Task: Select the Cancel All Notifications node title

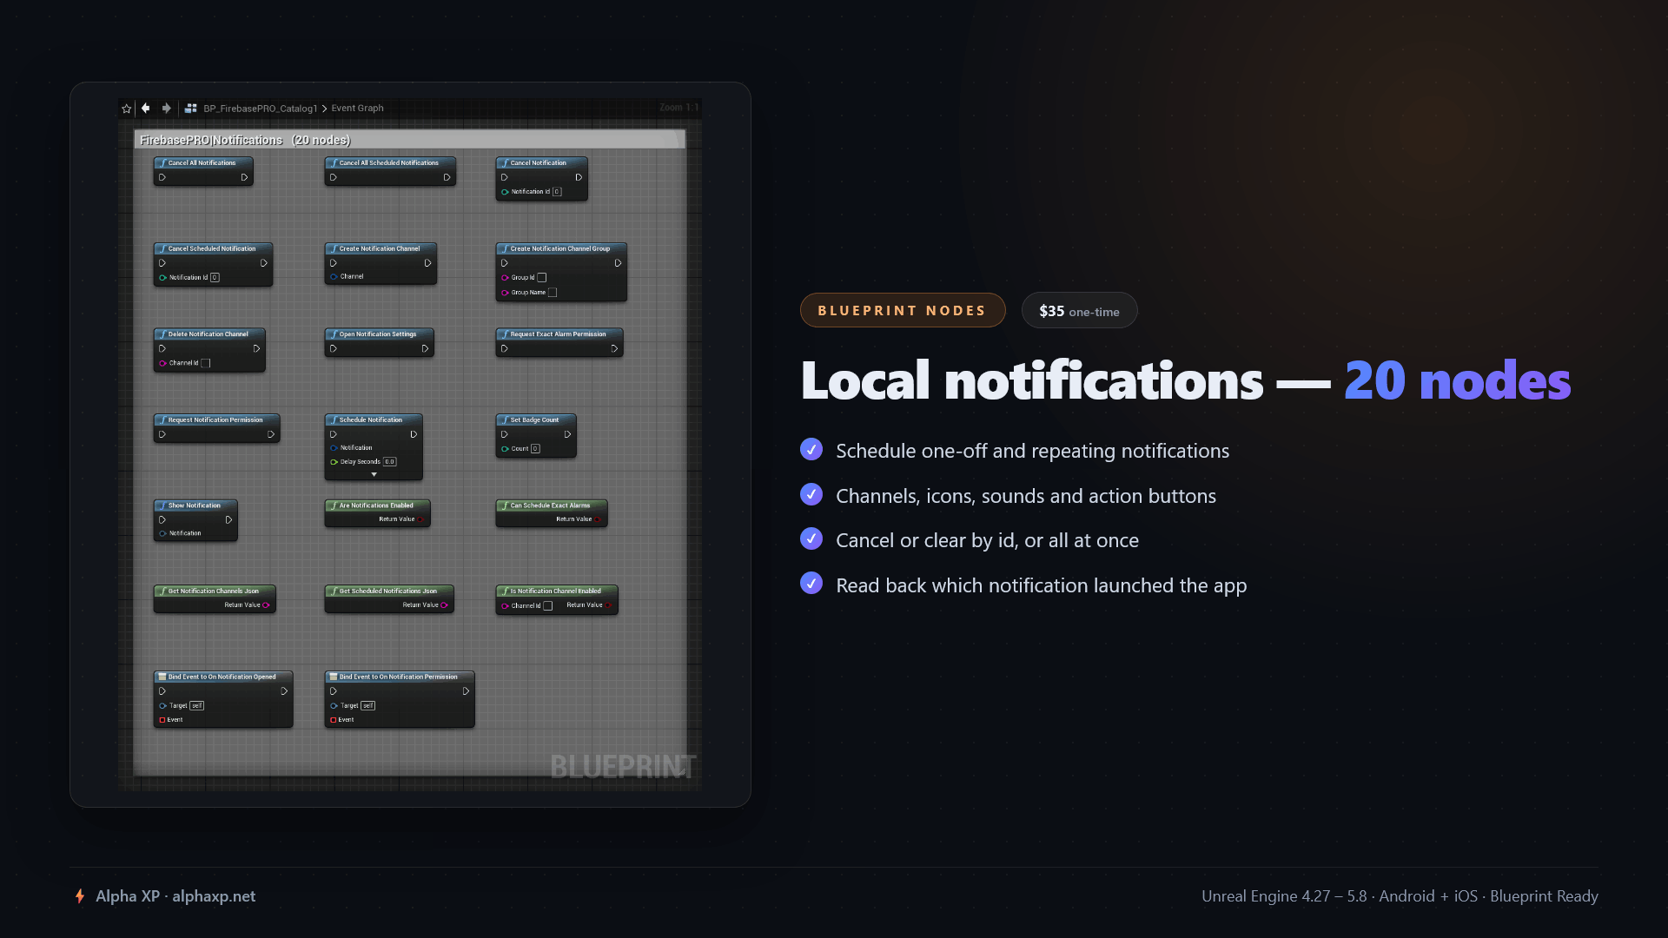Action: pyautogui.click(x=202, y=162)
